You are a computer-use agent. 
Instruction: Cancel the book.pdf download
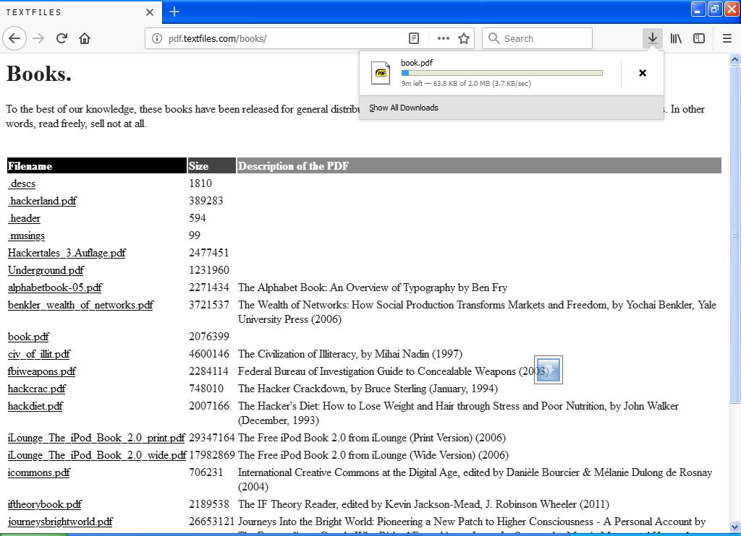pyautogui.click(x=643, y=73)
